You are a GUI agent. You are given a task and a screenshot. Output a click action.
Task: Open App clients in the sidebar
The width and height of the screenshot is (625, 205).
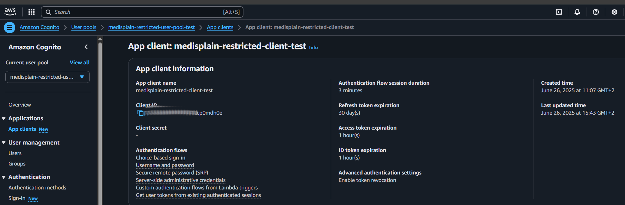coord(22,129)
